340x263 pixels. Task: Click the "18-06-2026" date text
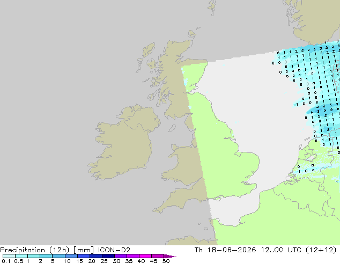click(x=232, y=250)
